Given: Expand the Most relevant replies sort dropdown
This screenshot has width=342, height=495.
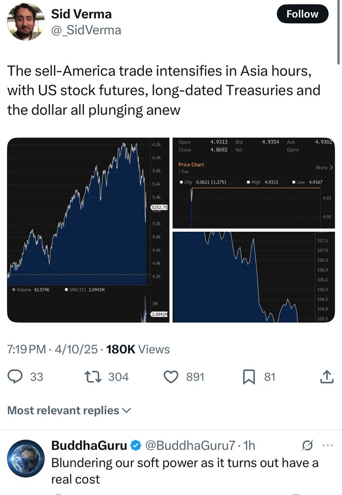Looking at the screenshot, I should coord(69,410).
